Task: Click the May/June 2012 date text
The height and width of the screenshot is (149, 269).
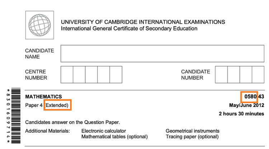Action: click(247, 105)
